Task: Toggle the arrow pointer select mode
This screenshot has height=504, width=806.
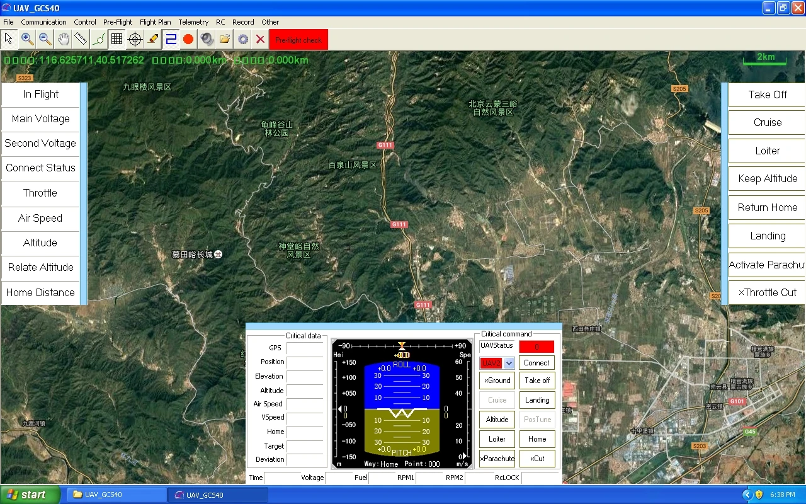Action: coord(9,39)
